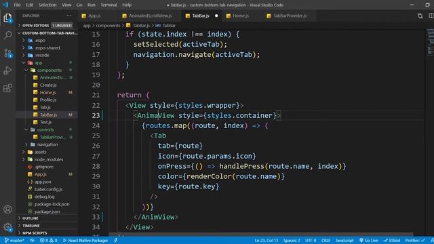
Task: Expand the navigation folder
Action: point(47,144)
